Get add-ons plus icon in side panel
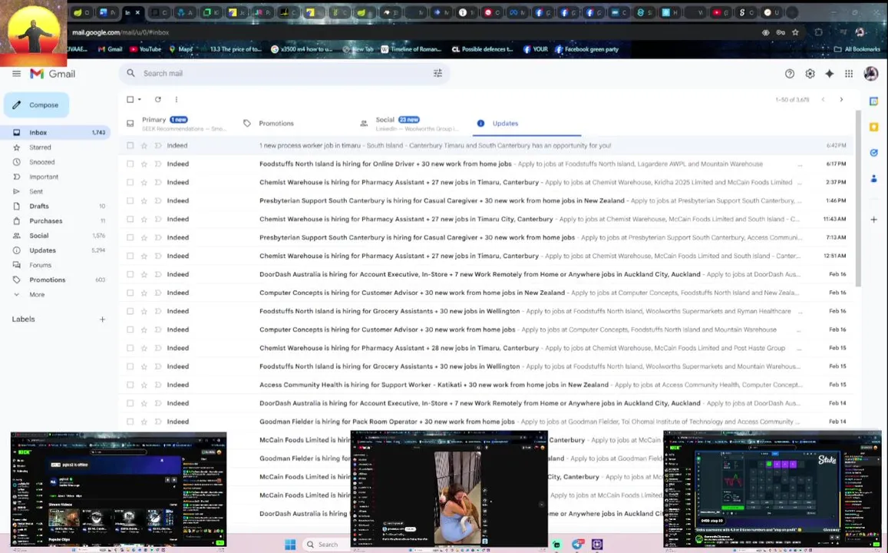The width and height of the screenshot is (888, 553). pyautogui.click(x=874, y=219)
